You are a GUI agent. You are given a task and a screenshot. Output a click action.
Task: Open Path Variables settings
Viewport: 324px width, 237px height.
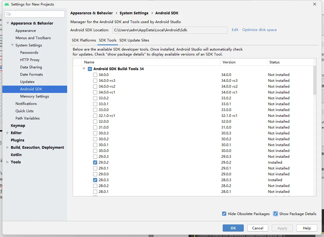(27, 118)
